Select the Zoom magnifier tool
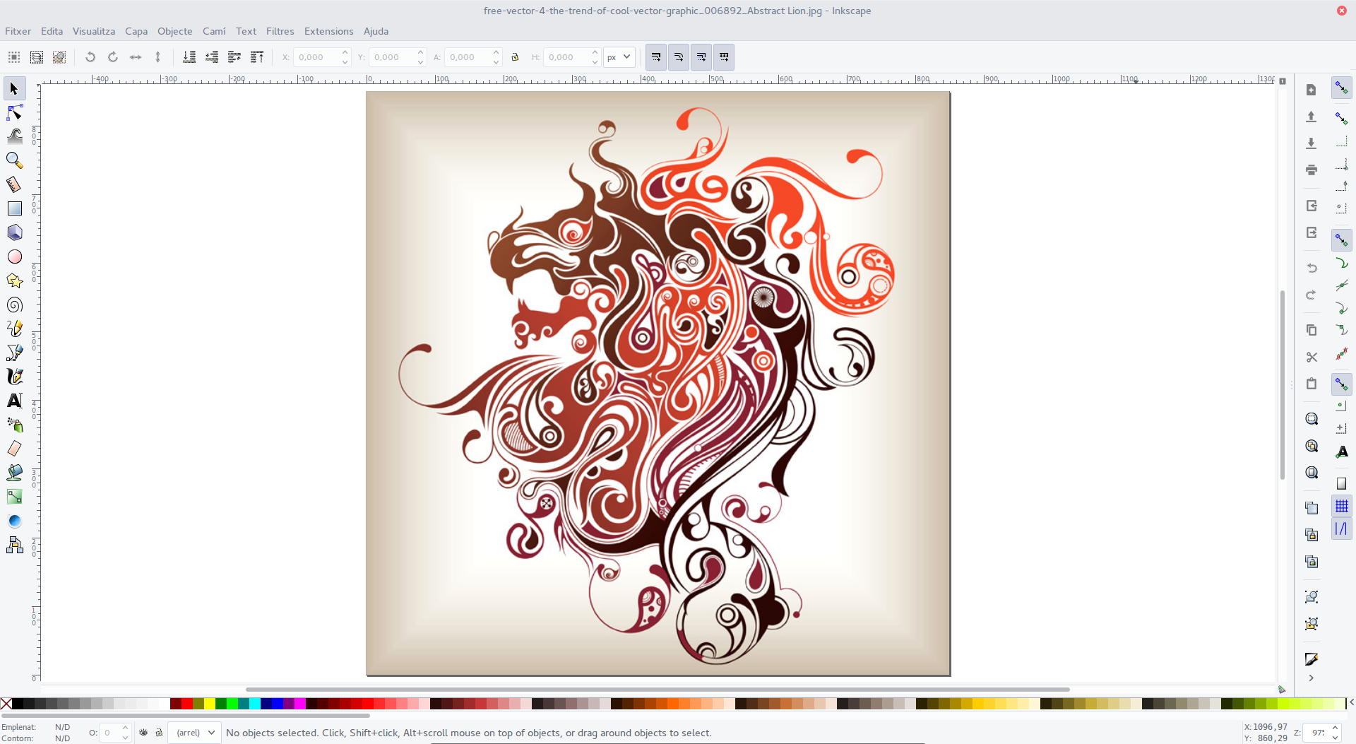 14,160
